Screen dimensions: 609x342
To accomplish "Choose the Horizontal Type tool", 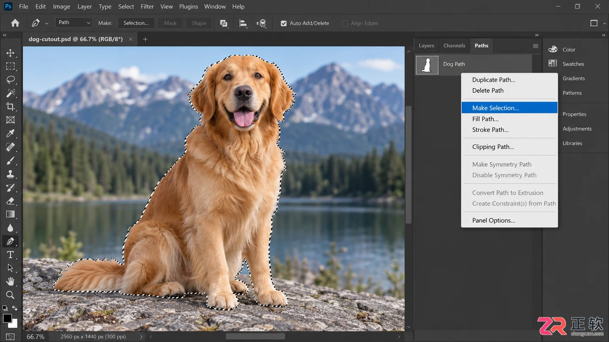I will (x=10, y=255).
